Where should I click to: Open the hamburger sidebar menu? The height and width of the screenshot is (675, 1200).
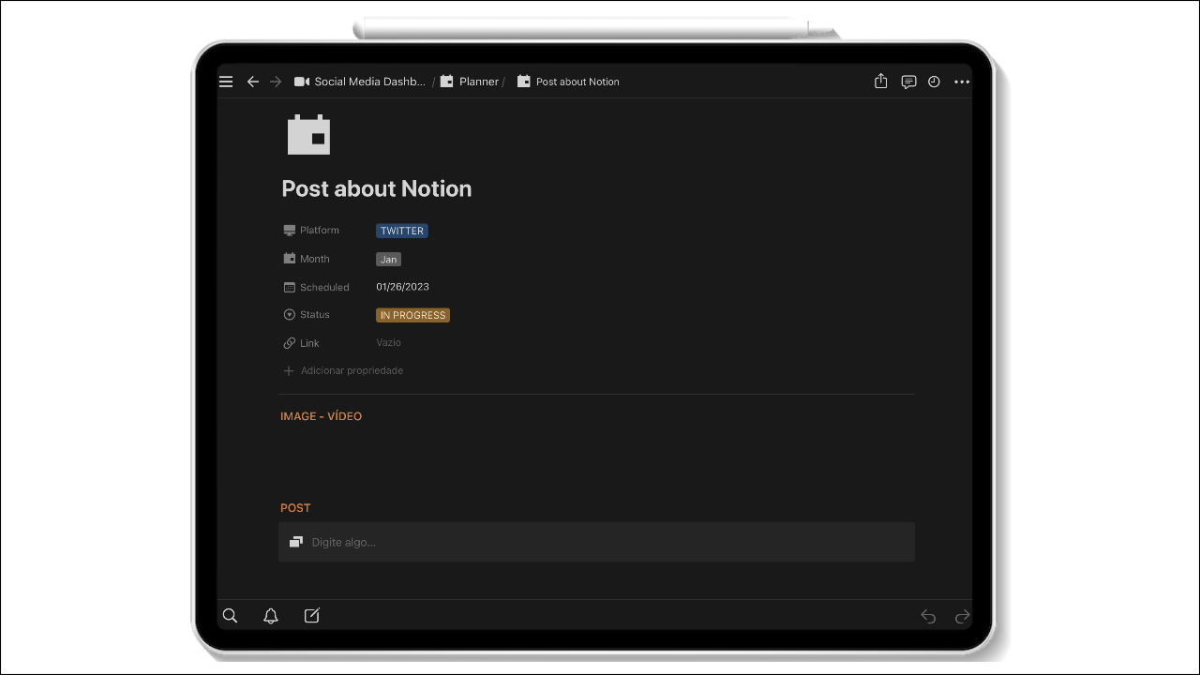point(226,82)
